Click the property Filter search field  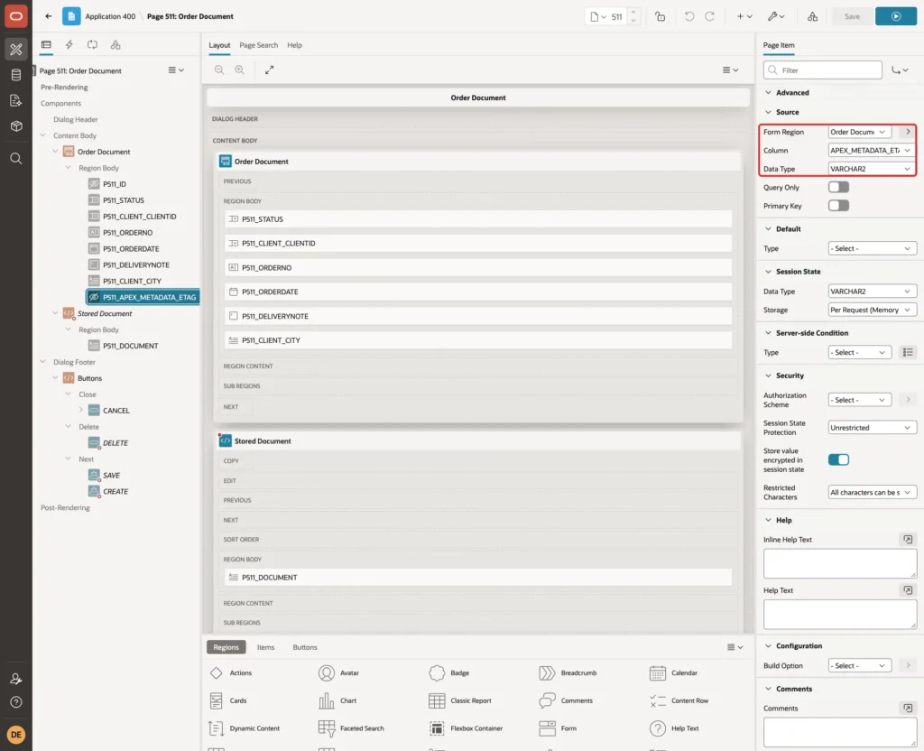823,70
